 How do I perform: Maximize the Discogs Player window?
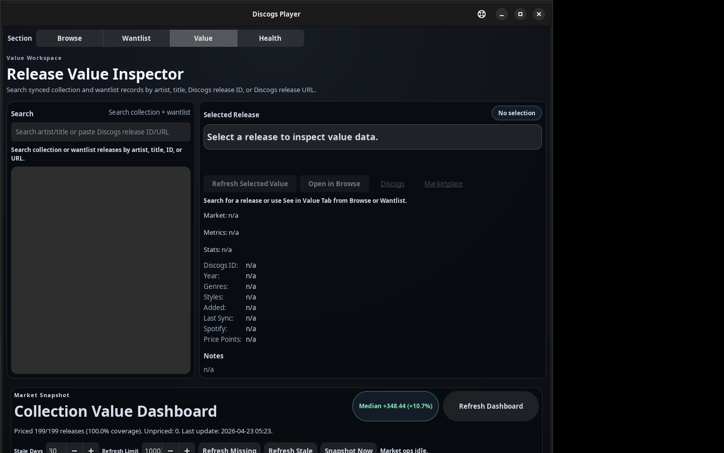520,14
